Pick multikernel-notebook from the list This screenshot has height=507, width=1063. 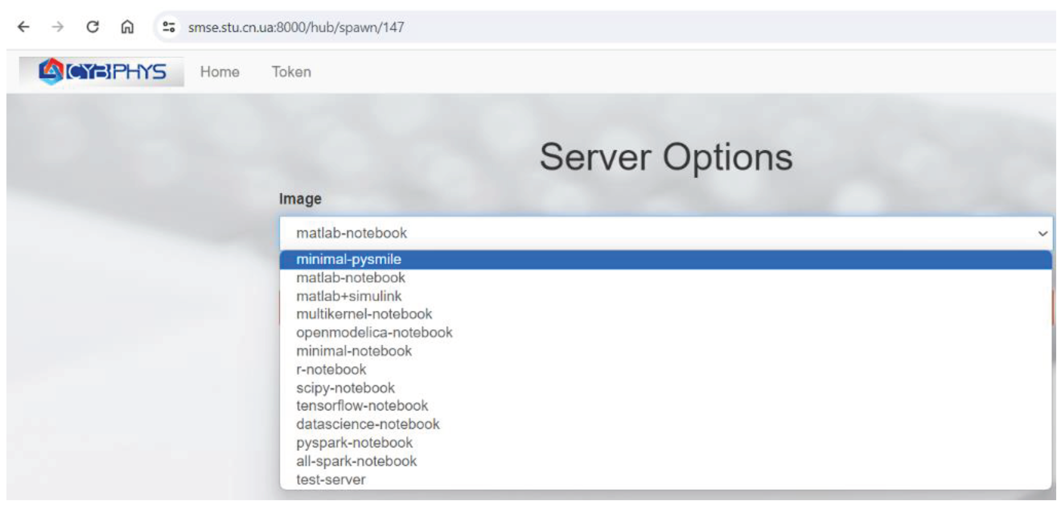(x=364, y=314)
